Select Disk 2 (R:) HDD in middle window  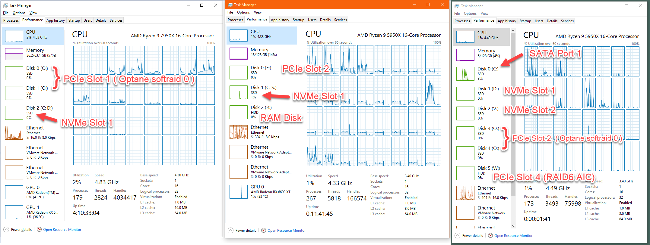[x=262, y=112]
